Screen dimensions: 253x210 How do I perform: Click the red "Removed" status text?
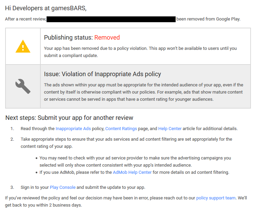(x=107, y=38)
